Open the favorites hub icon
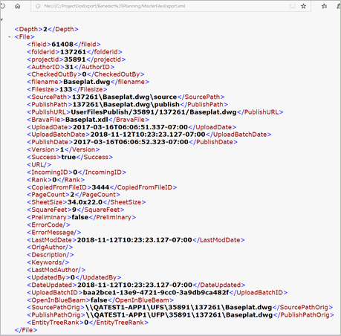Screen dimensions: 341x336 [x=324, y=6]
